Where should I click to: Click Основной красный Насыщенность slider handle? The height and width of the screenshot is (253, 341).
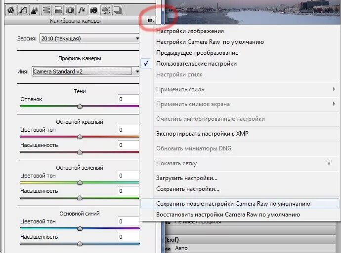click(80, 152)
